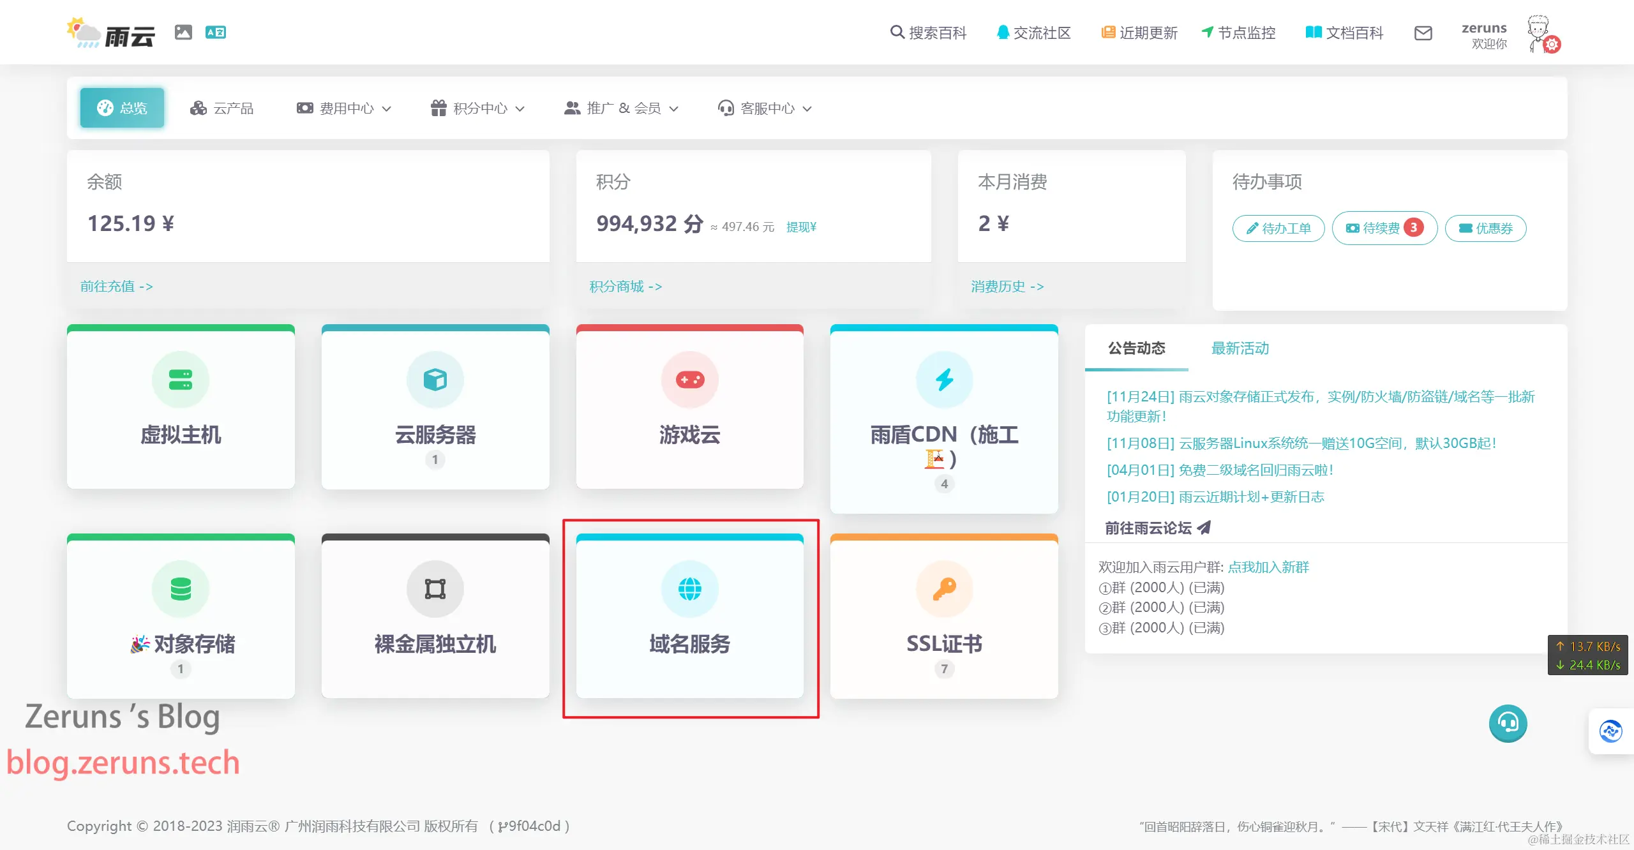Select the 云产品 menu item
This screenshot has width=1634, height=850.
(222, 108)
